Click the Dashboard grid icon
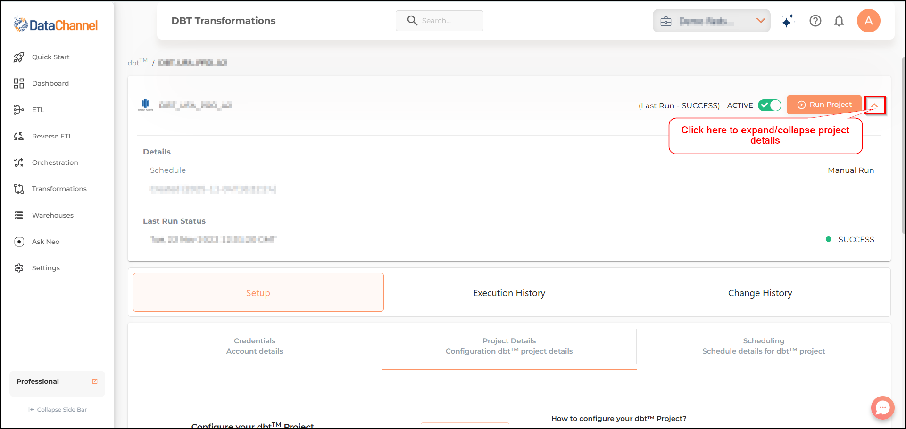 coord(19,83)
